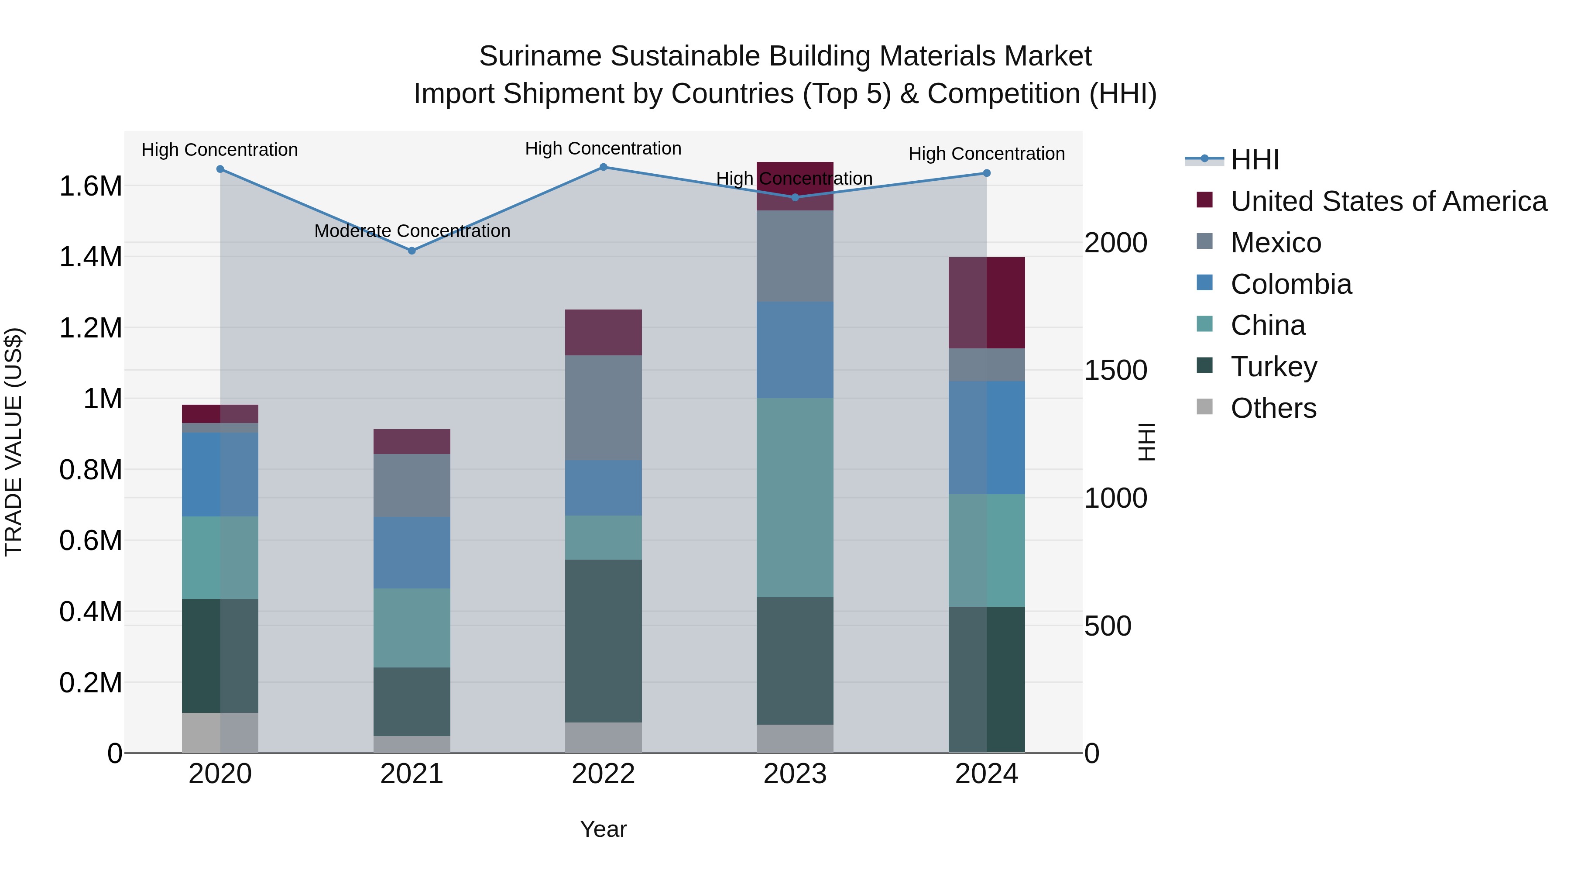Click the 2020 Colombia bar segment

[220, 475]
